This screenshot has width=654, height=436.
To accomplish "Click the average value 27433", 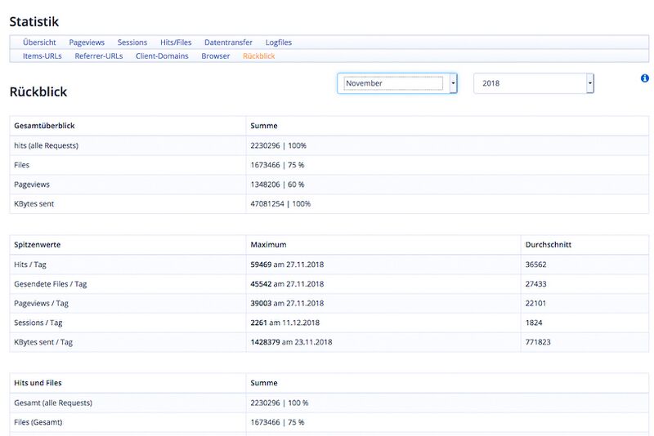I will tap(535, 284).
